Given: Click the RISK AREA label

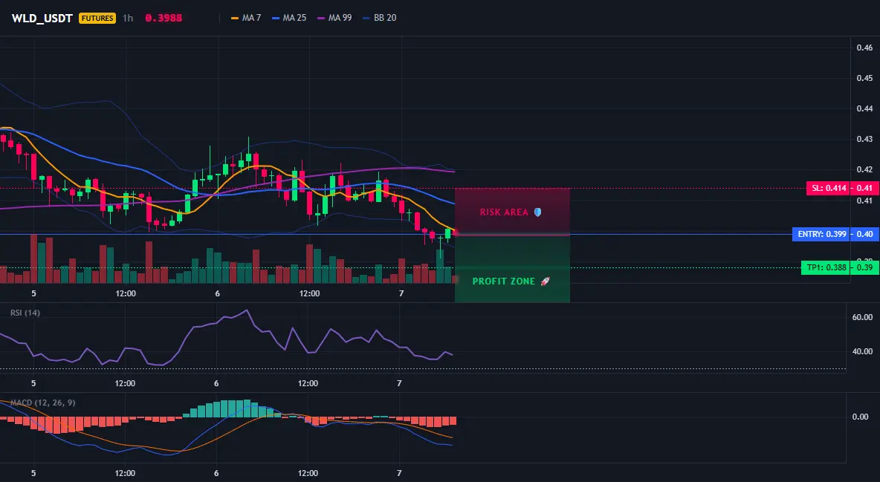Looking at the screenshot, I should click(504, 212).
